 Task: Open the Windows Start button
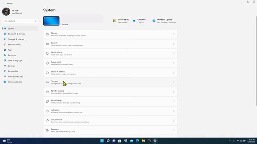coord(102,141)
